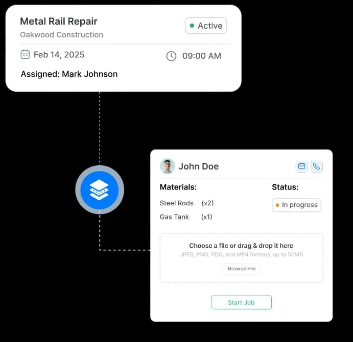Click the Gas Tank material row
Viewport: 353px width, 342px height.
[x=186, y=217]
